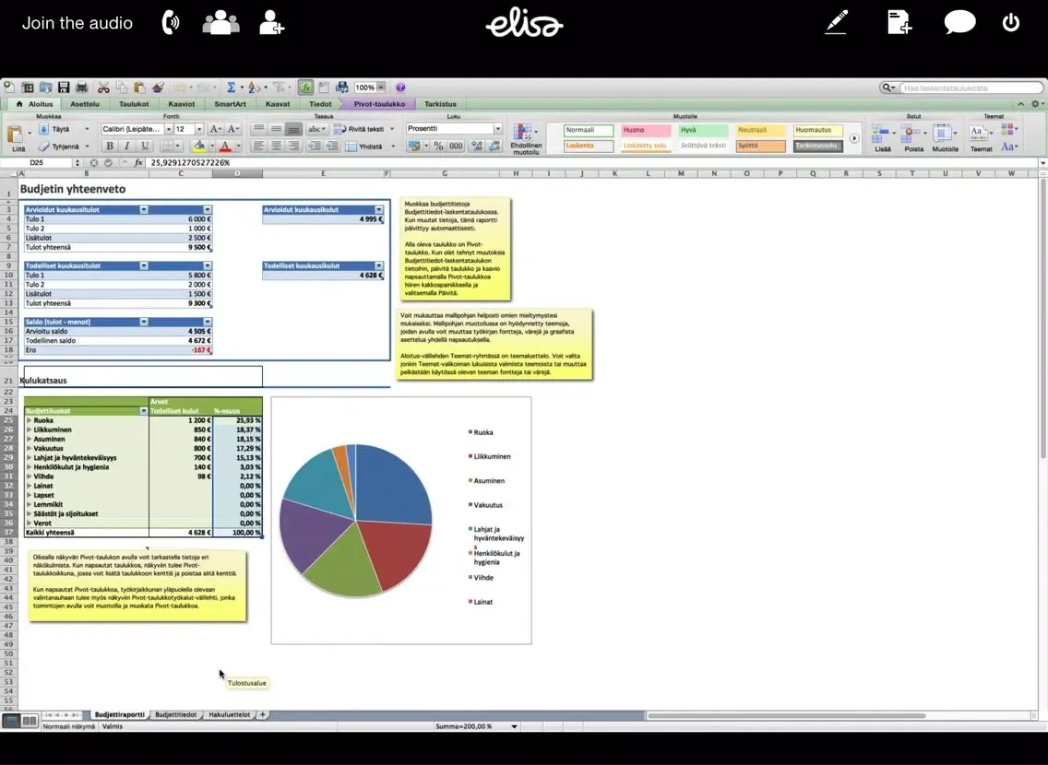This screenshot has width=1048, height=765.
Task: Click the red font color swatch
Action: coord(225,147)
